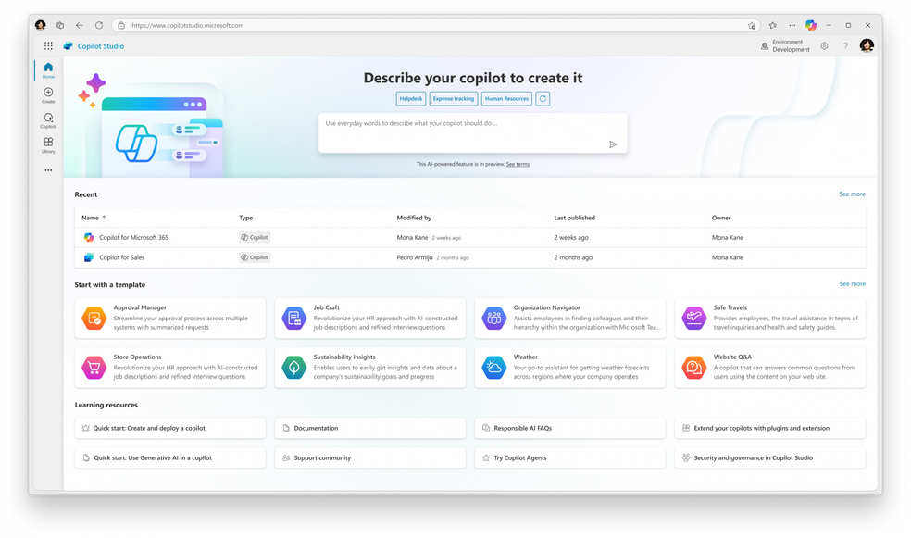Viewport: 911px width, 538px height.
Task: Go to Home in left navigation
Action: [48, 69]
